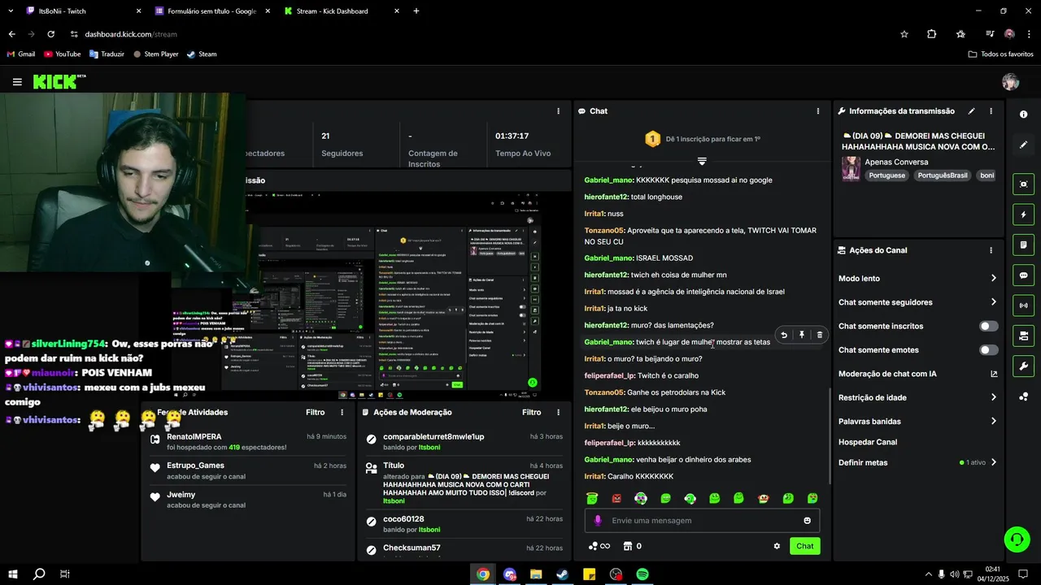The image size is (1041, 585).
Task: Open Chat panel three-dot menu
Action: (x=818, y=111)
